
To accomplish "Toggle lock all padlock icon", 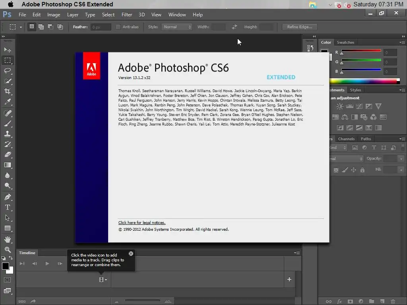I will pyautogui.click(x=362, y=170).
